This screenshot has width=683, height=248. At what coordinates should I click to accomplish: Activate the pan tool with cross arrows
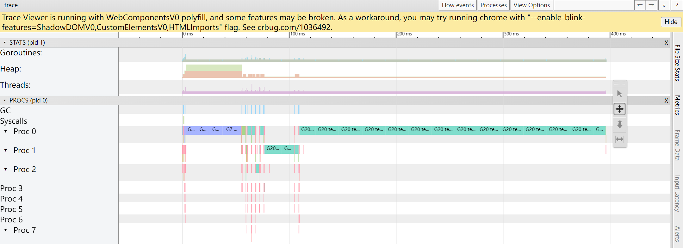pos(619,109)
